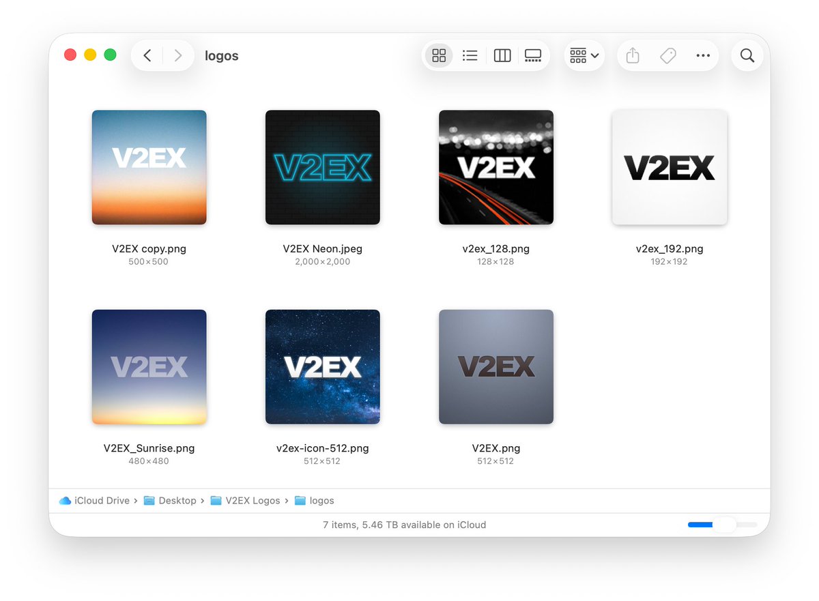Switch to icon grid view

[x=439, y=55]
